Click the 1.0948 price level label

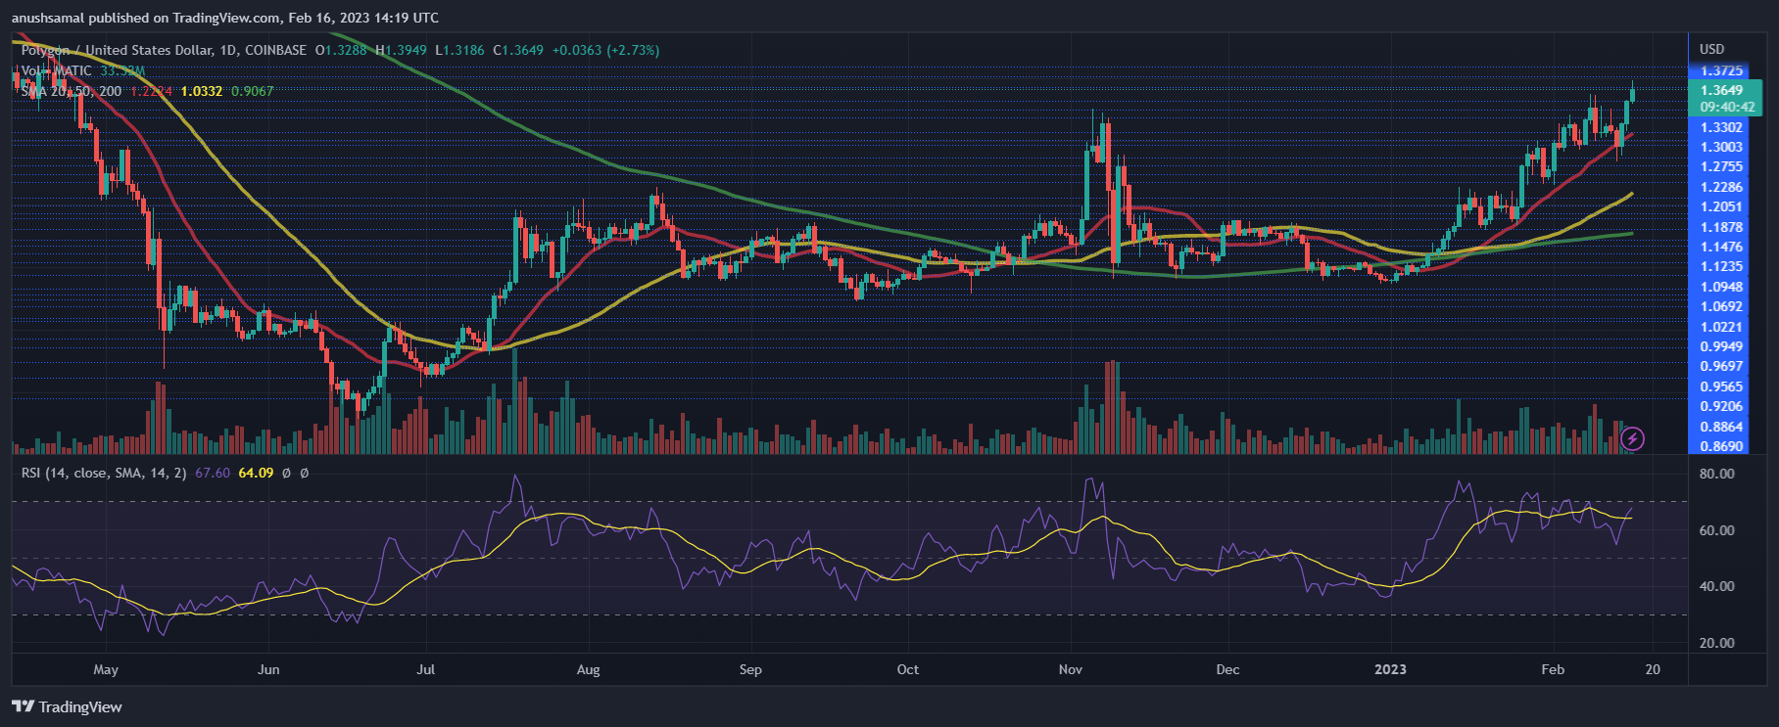coord(1721,287)
